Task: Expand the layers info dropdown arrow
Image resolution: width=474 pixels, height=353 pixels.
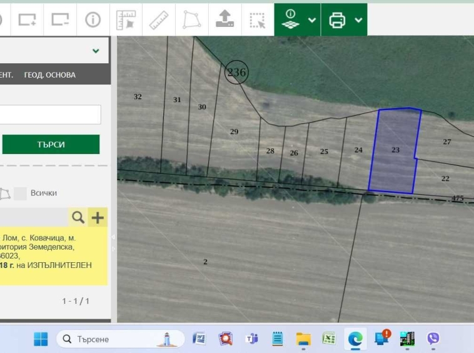Action: tap(312, 20)
